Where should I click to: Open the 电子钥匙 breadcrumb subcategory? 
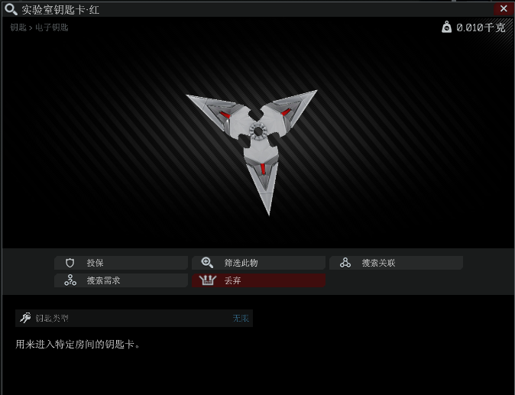pos(51,28)
